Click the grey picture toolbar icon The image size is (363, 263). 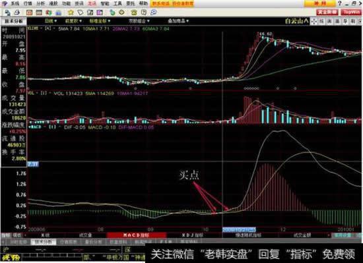(90, 13)
